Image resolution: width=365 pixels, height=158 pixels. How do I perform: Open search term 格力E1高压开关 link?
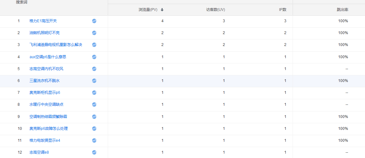(43, 21)
